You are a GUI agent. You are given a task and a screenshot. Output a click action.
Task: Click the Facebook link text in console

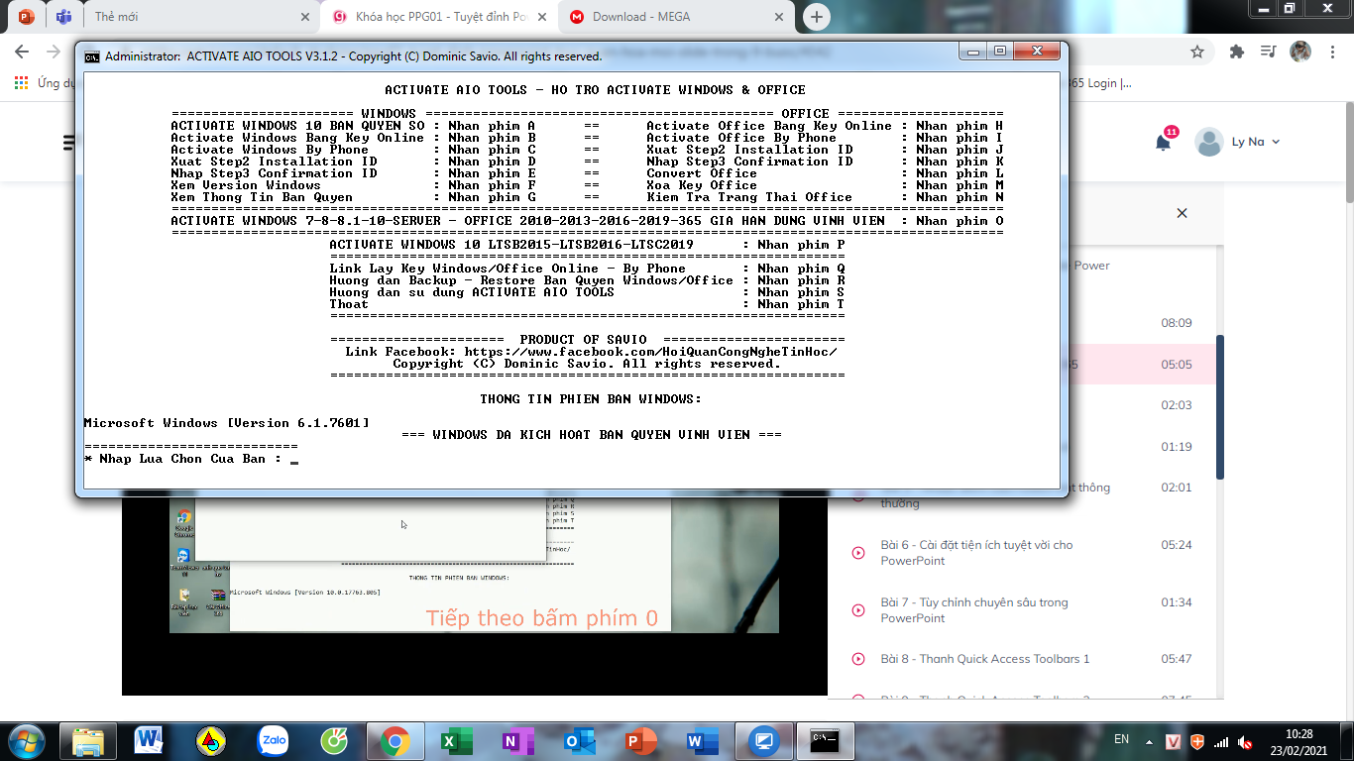click(x=650, y=352)
